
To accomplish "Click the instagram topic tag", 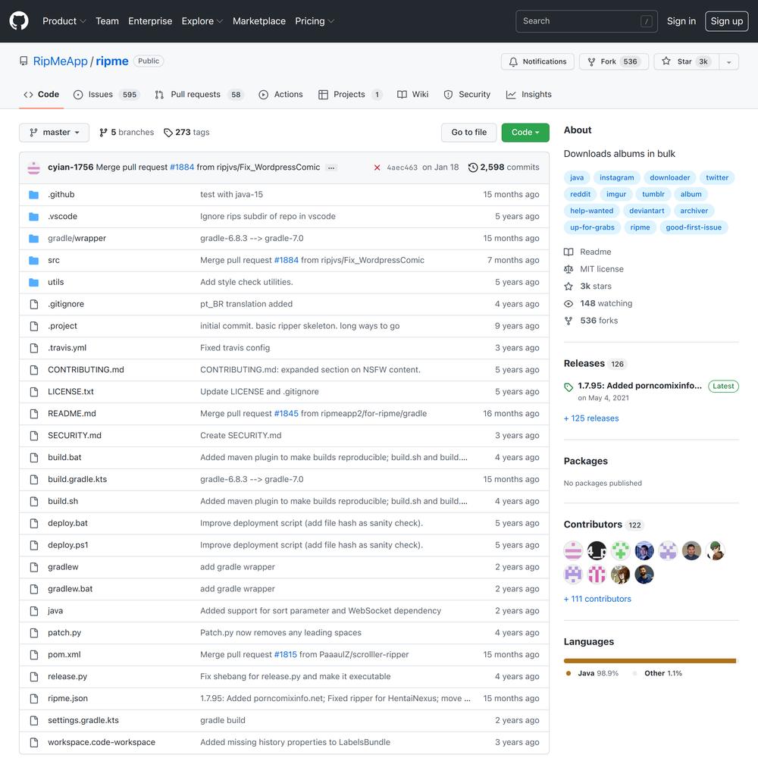I will point(617,177).
